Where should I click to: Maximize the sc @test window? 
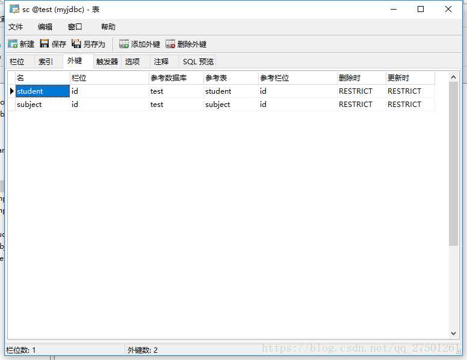(x=421, y=9)
